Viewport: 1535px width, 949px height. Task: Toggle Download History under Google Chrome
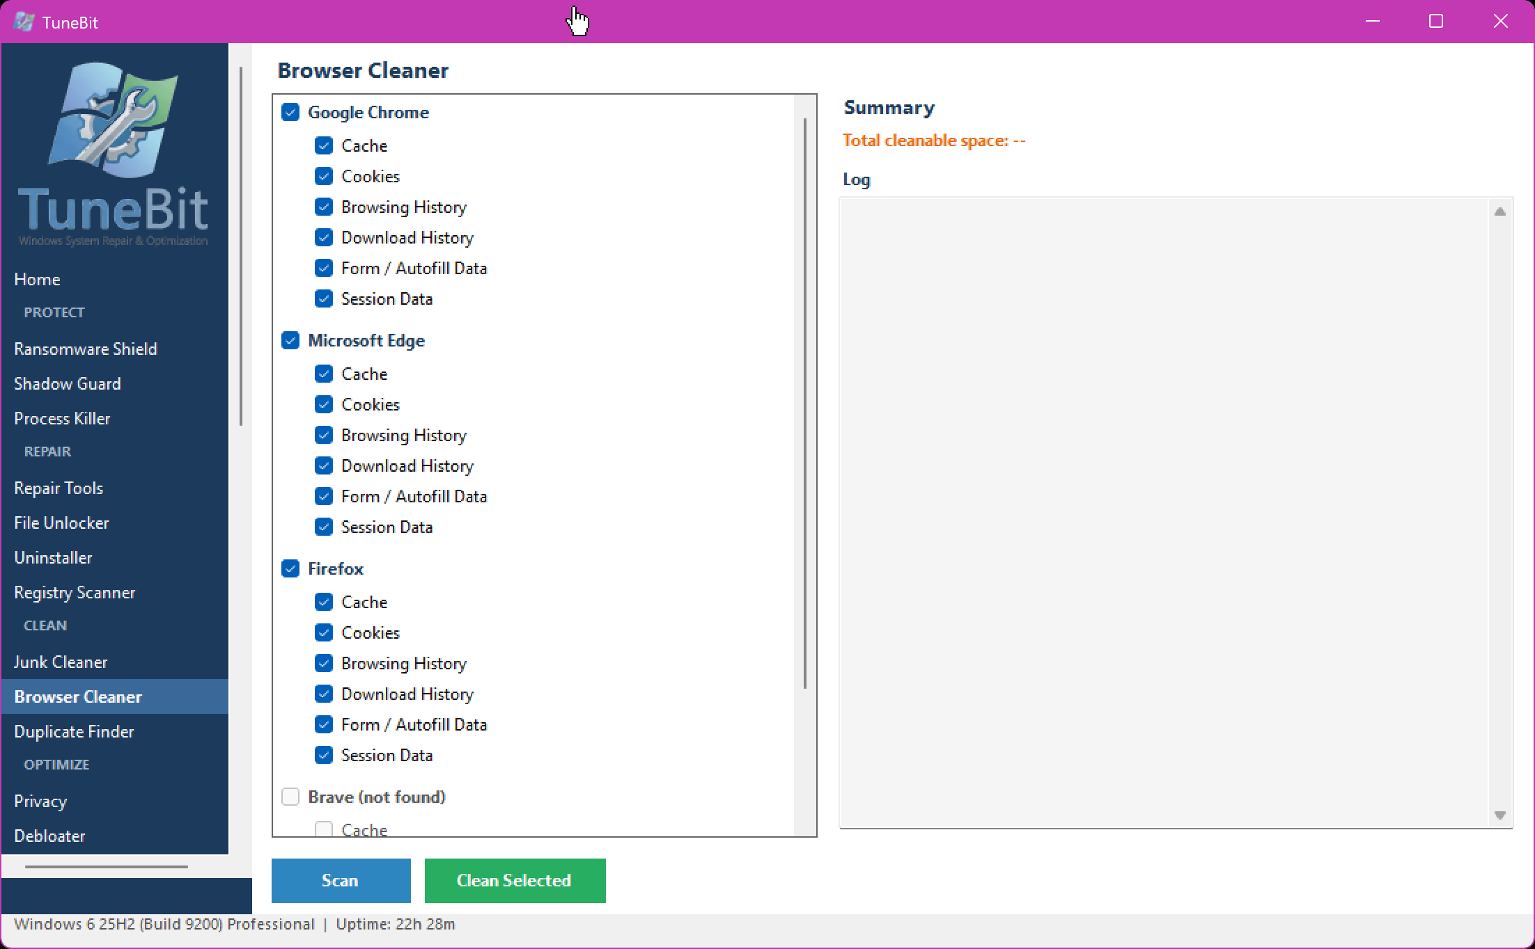(324, 237)
